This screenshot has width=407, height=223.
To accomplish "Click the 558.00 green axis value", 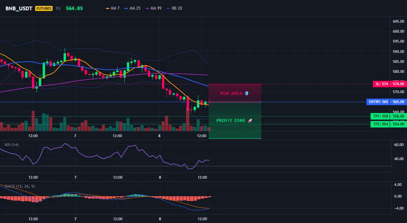I will click(398, 116).
